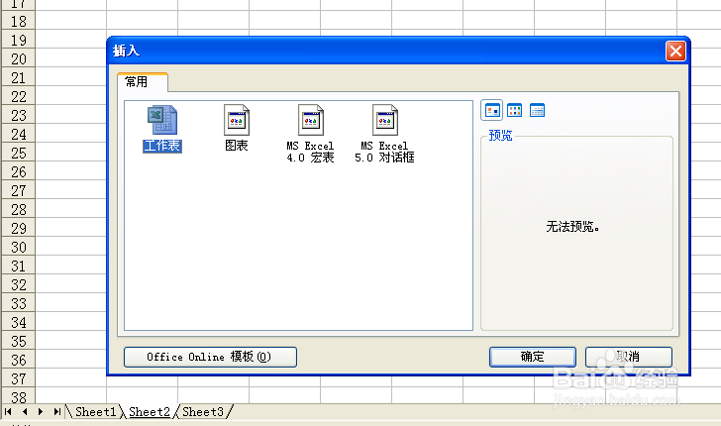
Task: Choose the MS Excel 4.0 宏表 icon
Action: click(x=310, y=134)
